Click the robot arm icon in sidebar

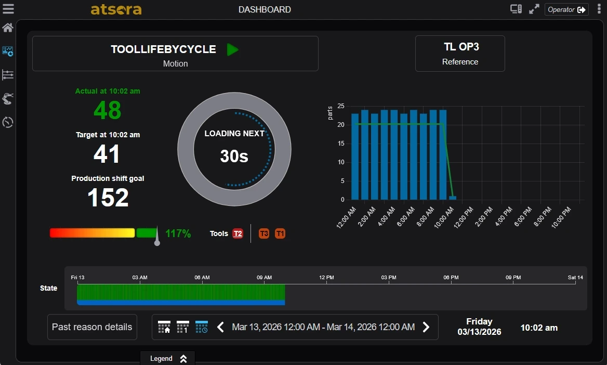[7, 98]
